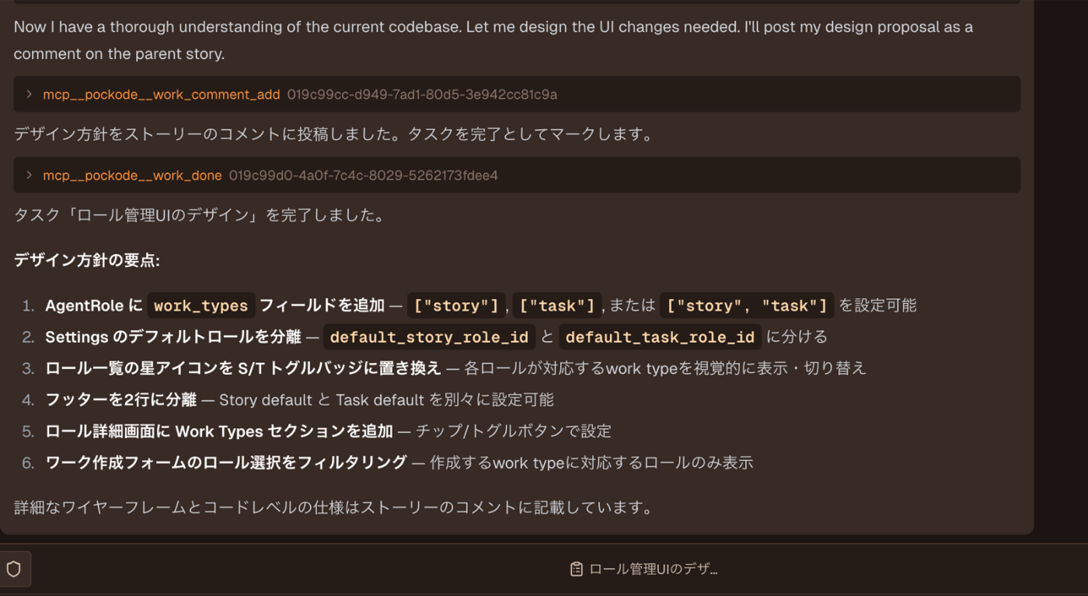The width and height of the screenshot is (1088, 596).
Task: Click the clipboard icon in bottom bar
Action: [x=576, y=569]
